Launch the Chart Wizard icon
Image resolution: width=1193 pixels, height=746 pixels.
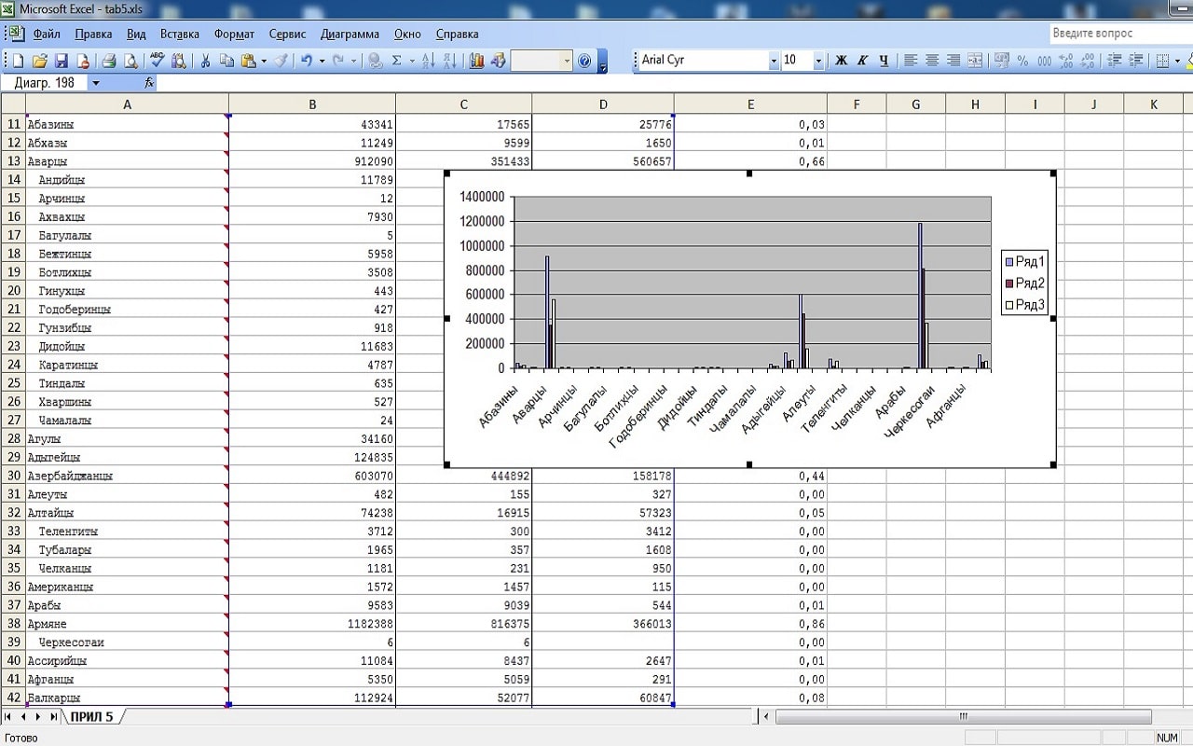tap(476, 61)
